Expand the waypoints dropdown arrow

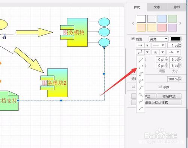(x=147, y=52)
